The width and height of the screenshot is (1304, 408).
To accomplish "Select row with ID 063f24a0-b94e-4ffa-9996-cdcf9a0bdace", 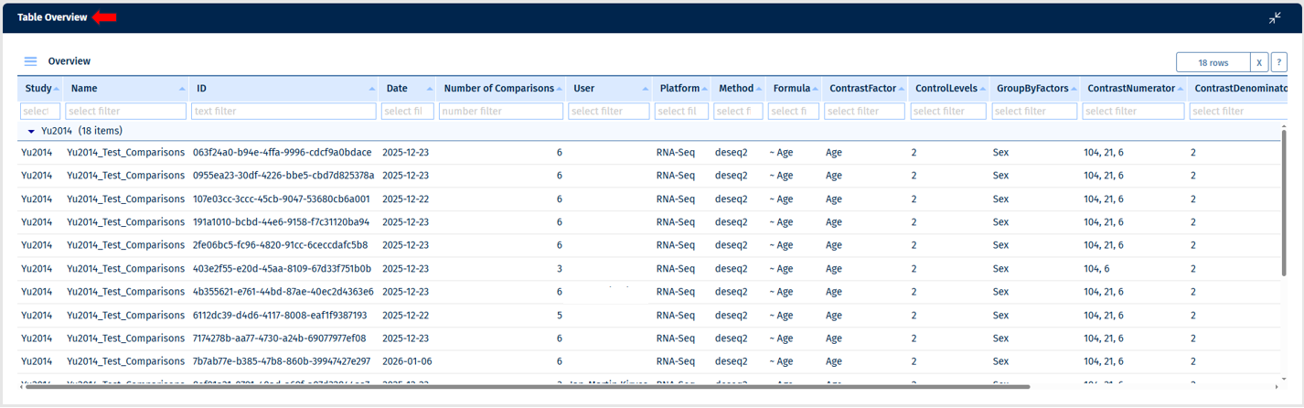I will [x=282, y=153].
